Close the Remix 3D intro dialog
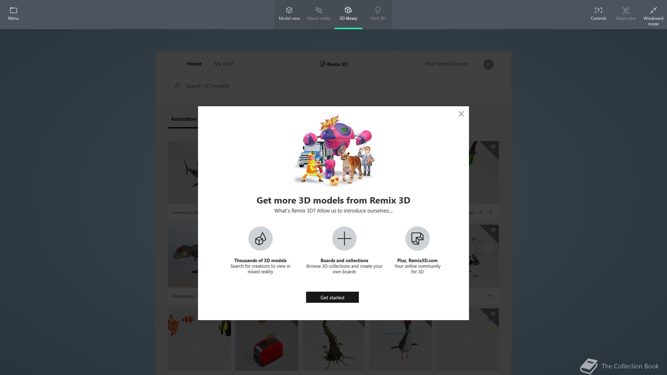Image resolution: width=667 pixels, height=375 pixels. click(461, 114)
